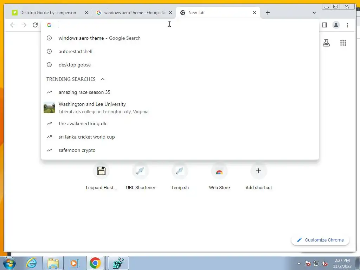Choose sri lanka cricket world cup suggestion
This screenshot has height=270, width=360.
click(180, 137)
